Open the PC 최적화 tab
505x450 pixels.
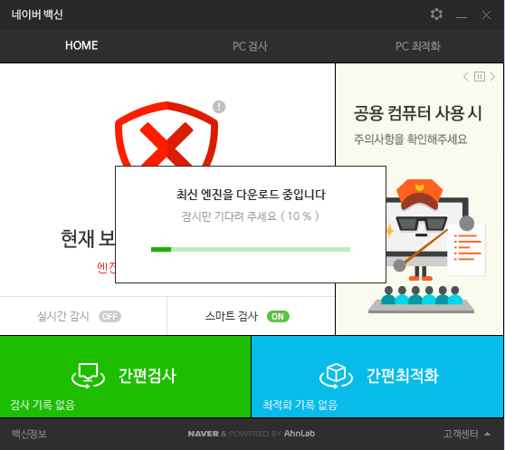click(x=418, y=46)
